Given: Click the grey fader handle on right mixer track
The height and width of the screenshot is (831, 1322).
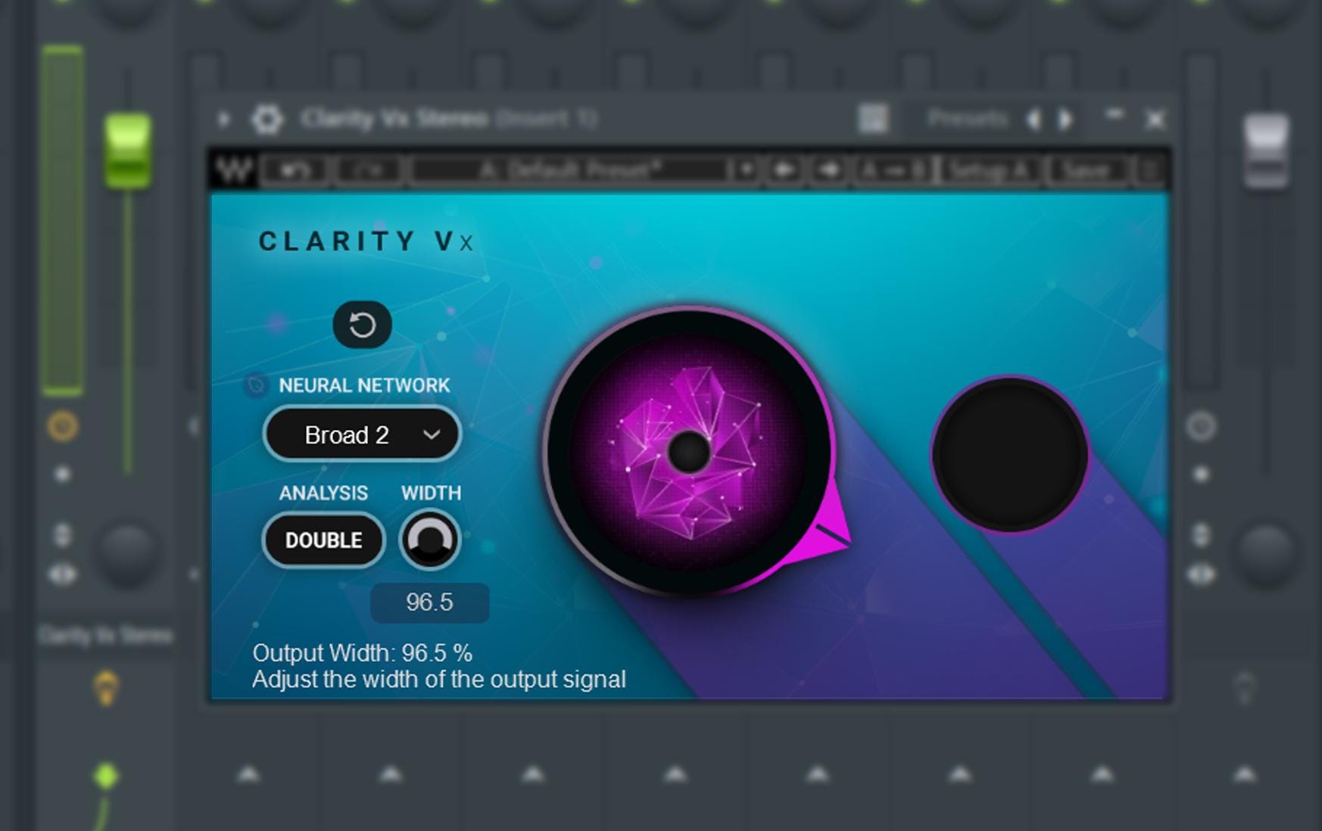Looking at the screenshot, I should click(x=1266, y=151).
